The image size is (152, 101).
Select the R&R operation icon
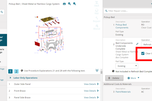tap(96, 5)
